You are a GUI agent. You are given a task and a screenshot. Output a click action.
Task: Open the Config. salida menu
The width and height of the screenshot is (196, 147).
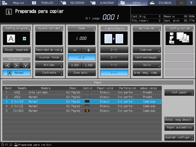(179, 28)
